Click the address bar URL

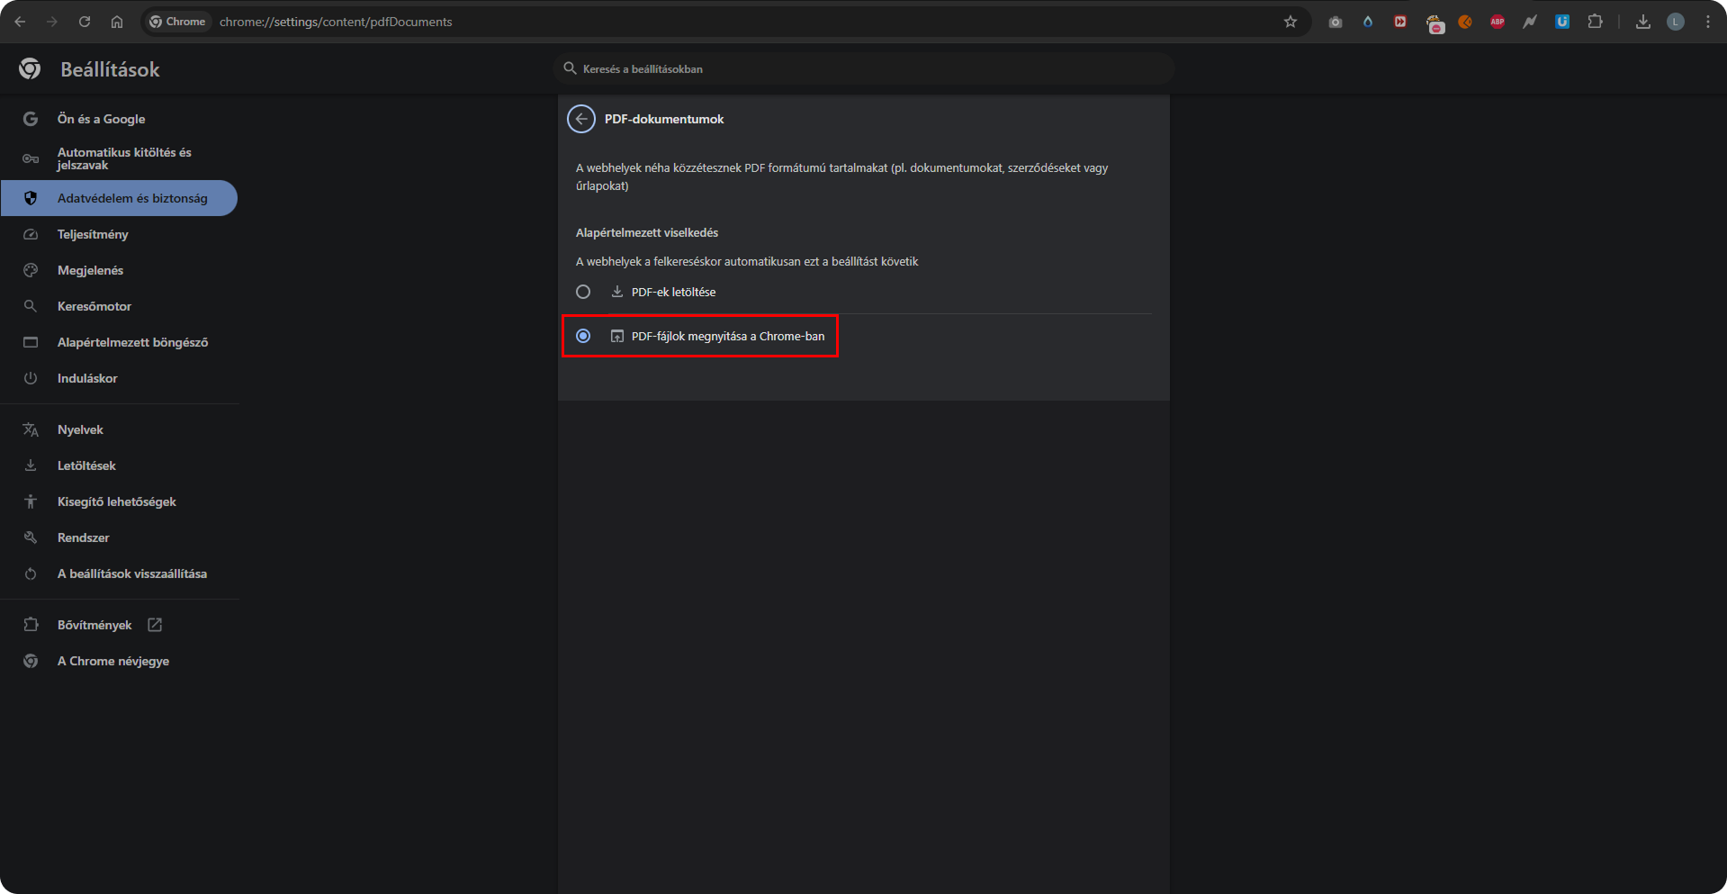point(336,22)
